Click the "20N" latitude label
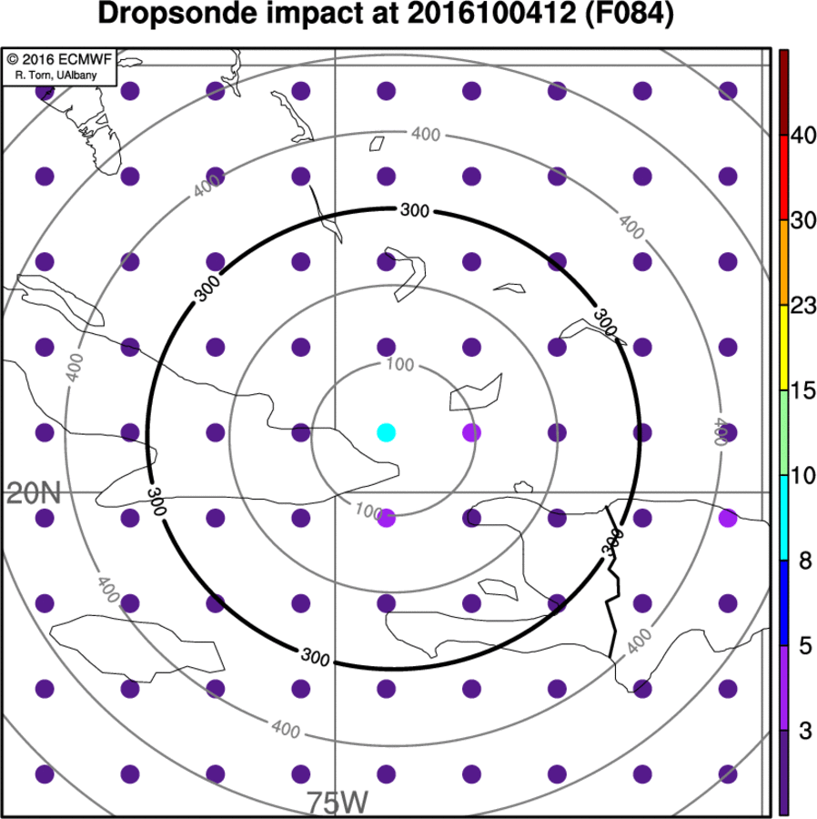The height and width of the screenshot is (819, 817). pos(34,493)
